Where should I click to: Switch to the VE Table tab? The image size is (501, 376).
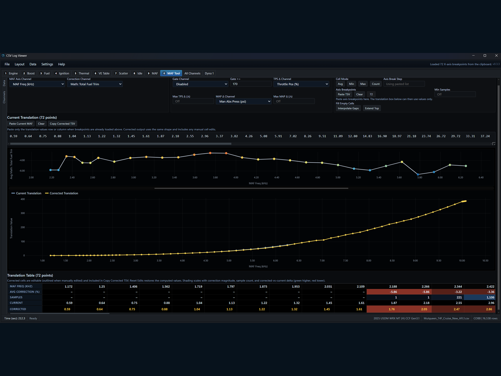102,73
